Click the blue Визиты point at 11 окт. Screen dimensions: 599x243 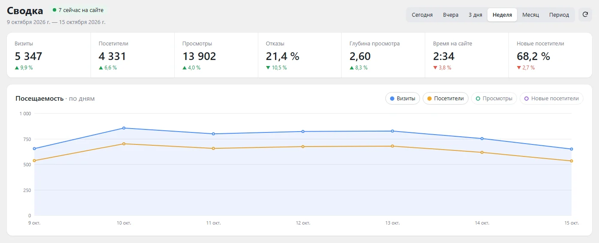(x=213, y=134)
